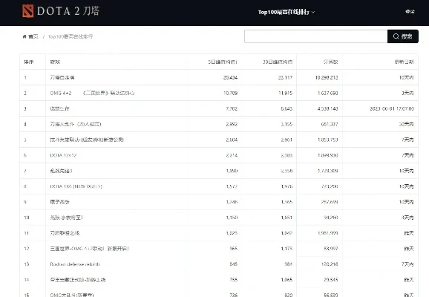429x297 pixels.
Task: Click the 170,218 subscriptions cell
Action: tap(330, 264)
